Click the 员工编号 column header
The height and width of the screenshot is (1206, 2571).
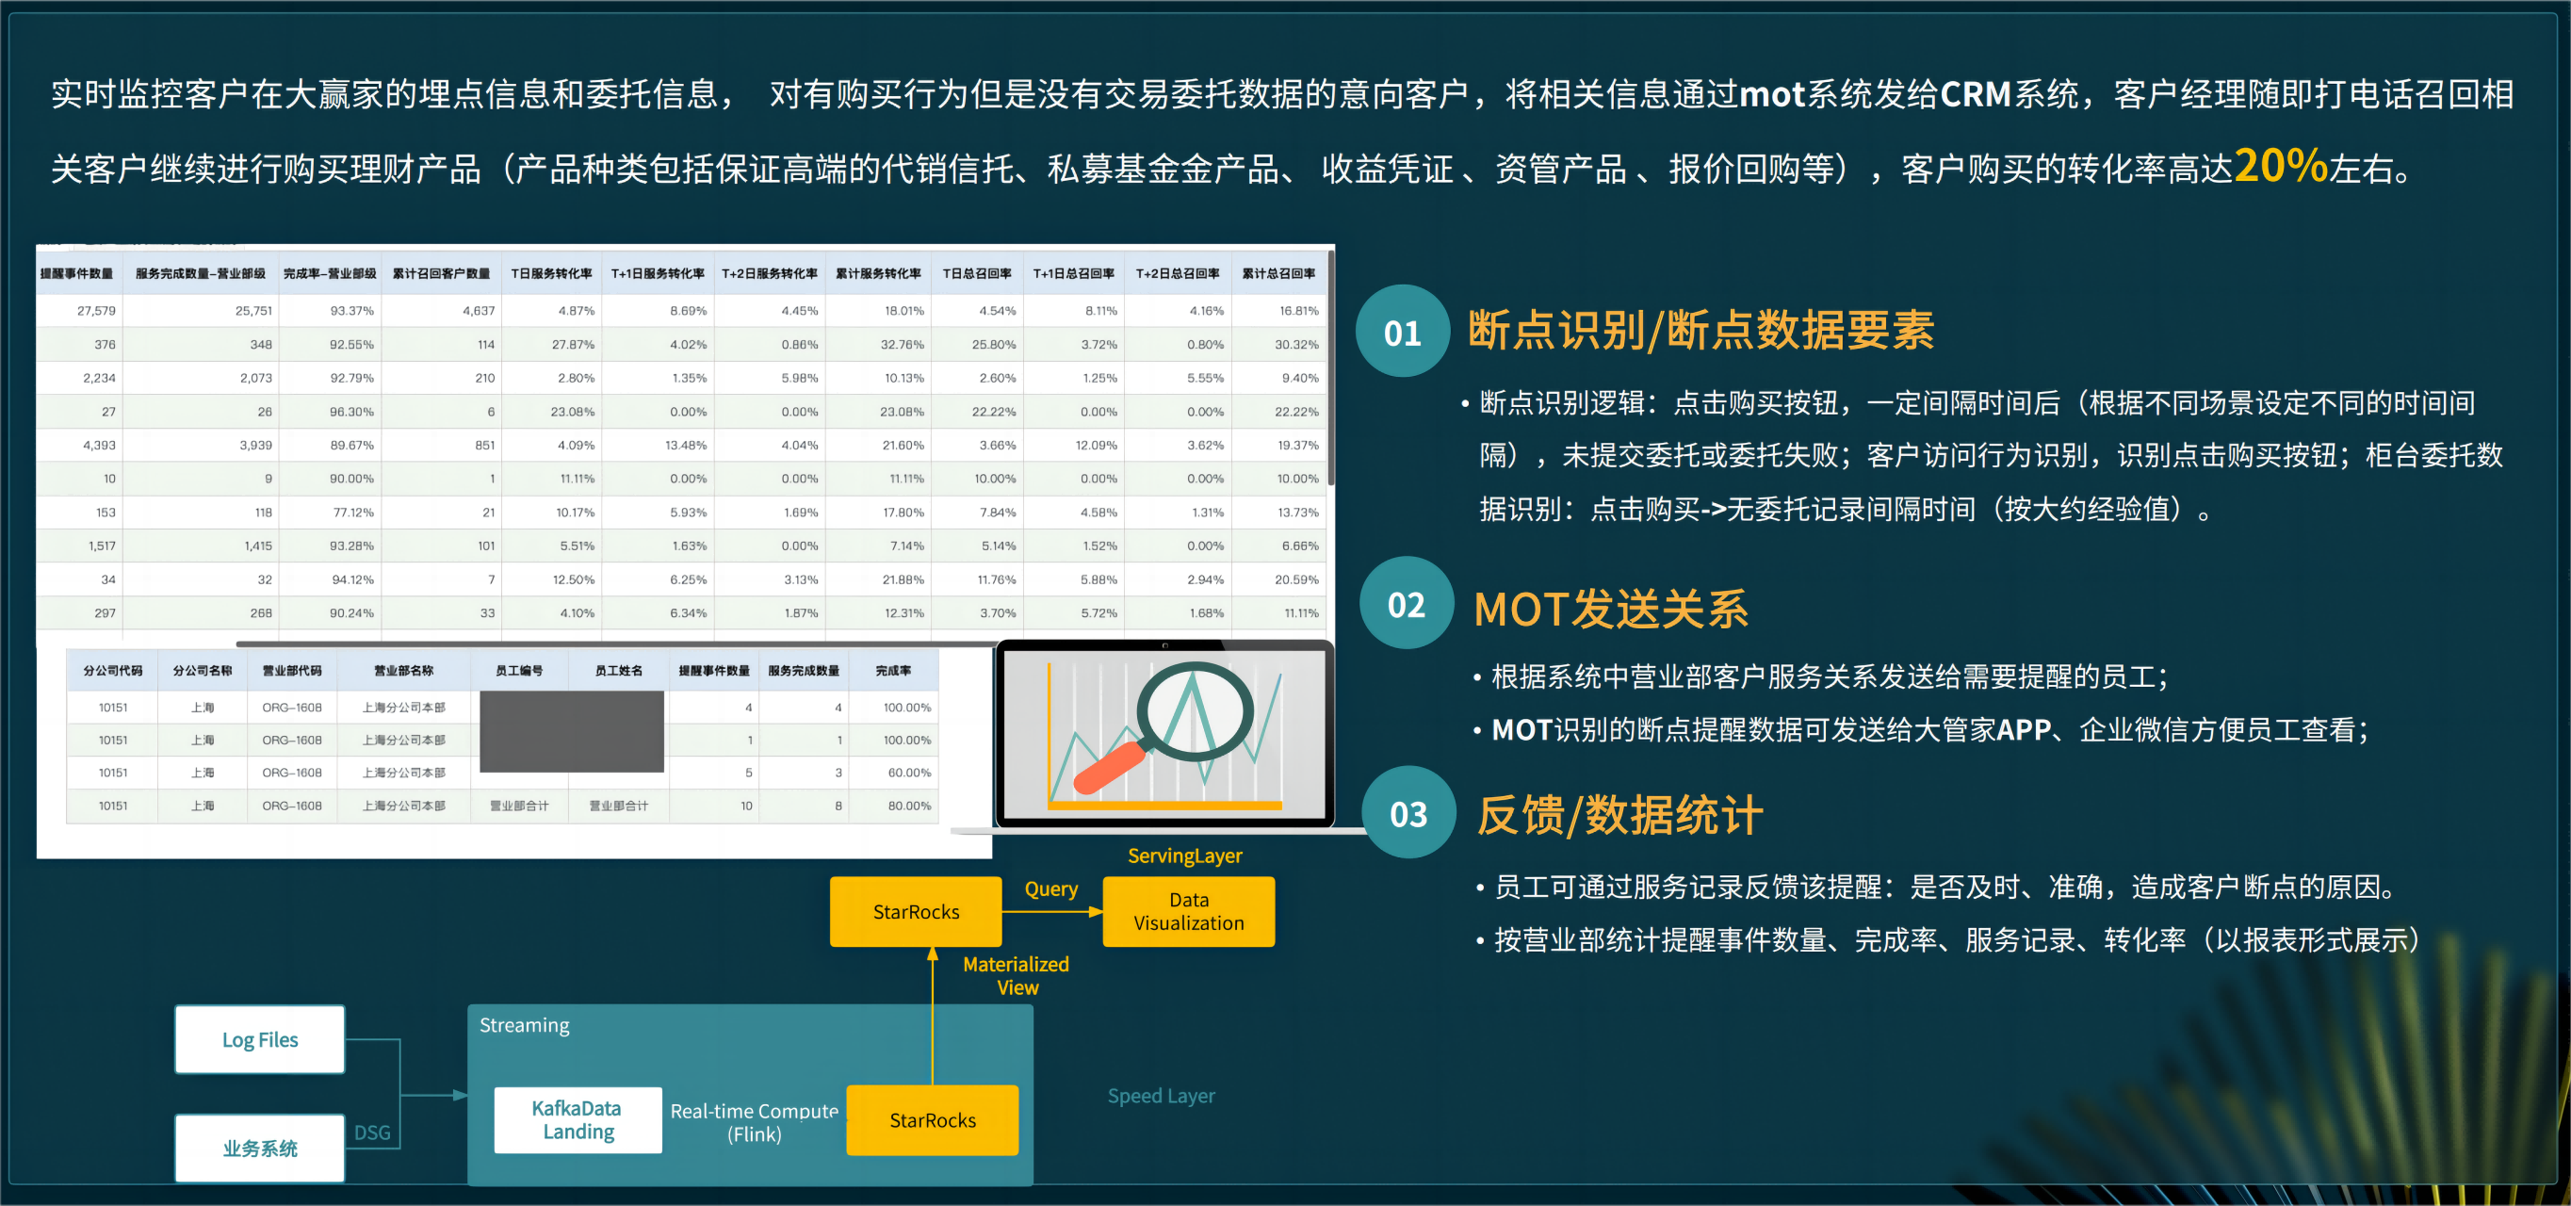[519, 671]
